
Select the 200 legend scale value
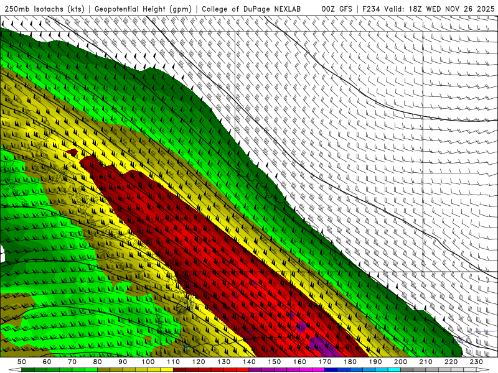point(400,362)
